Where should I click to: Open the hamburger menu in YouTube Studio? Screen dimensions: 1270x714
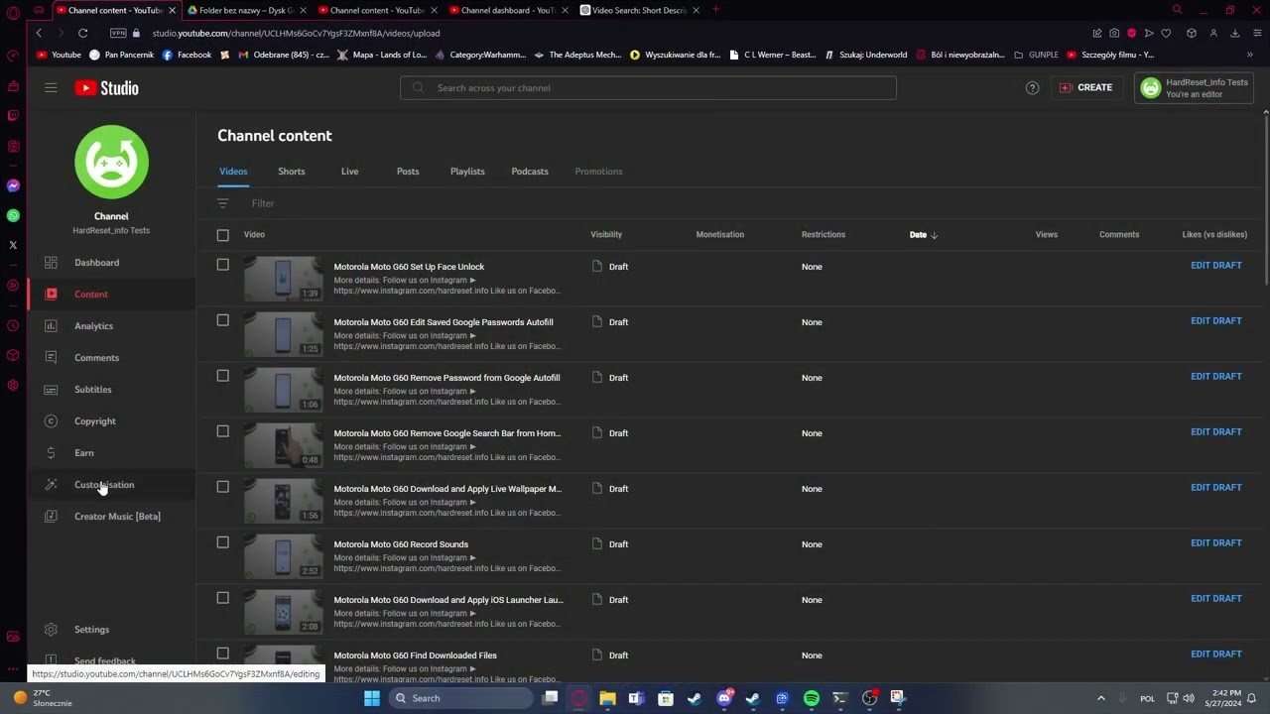[51, 88]
